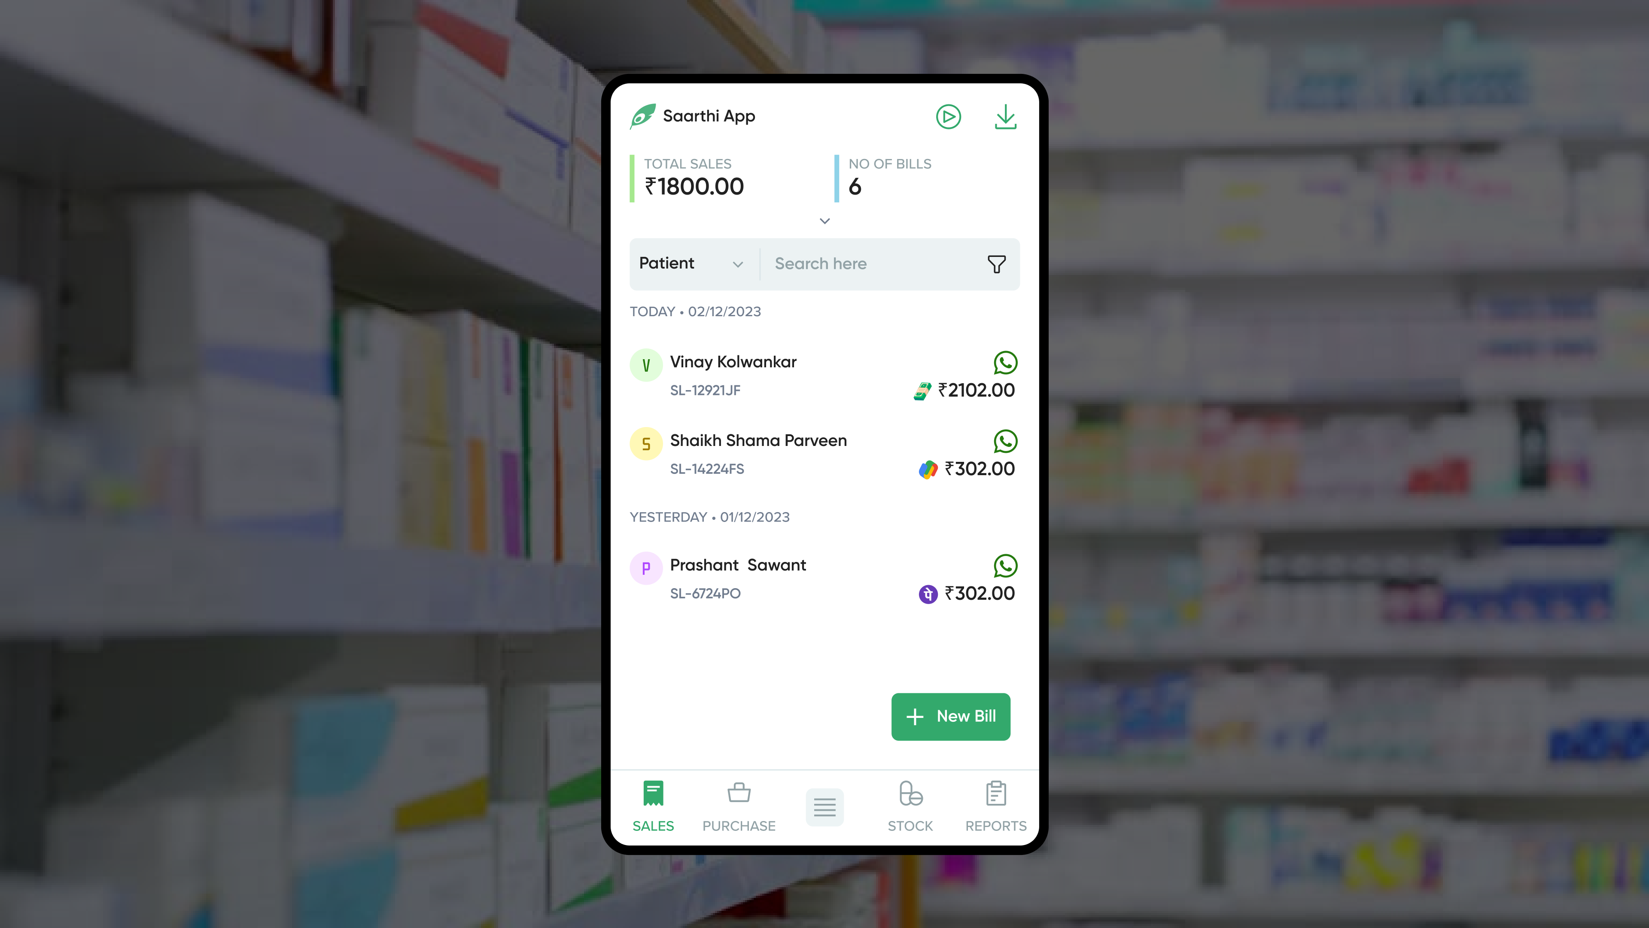Expand total sales and bills section

coord(824,220)
